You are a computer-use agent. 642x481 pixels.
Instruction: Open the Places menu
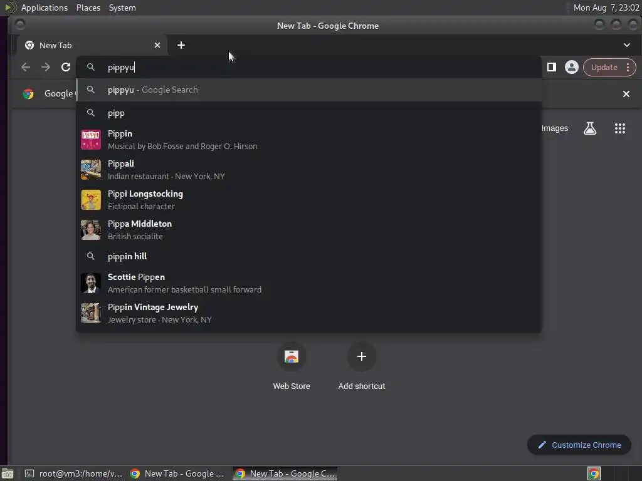coord(88,8)
